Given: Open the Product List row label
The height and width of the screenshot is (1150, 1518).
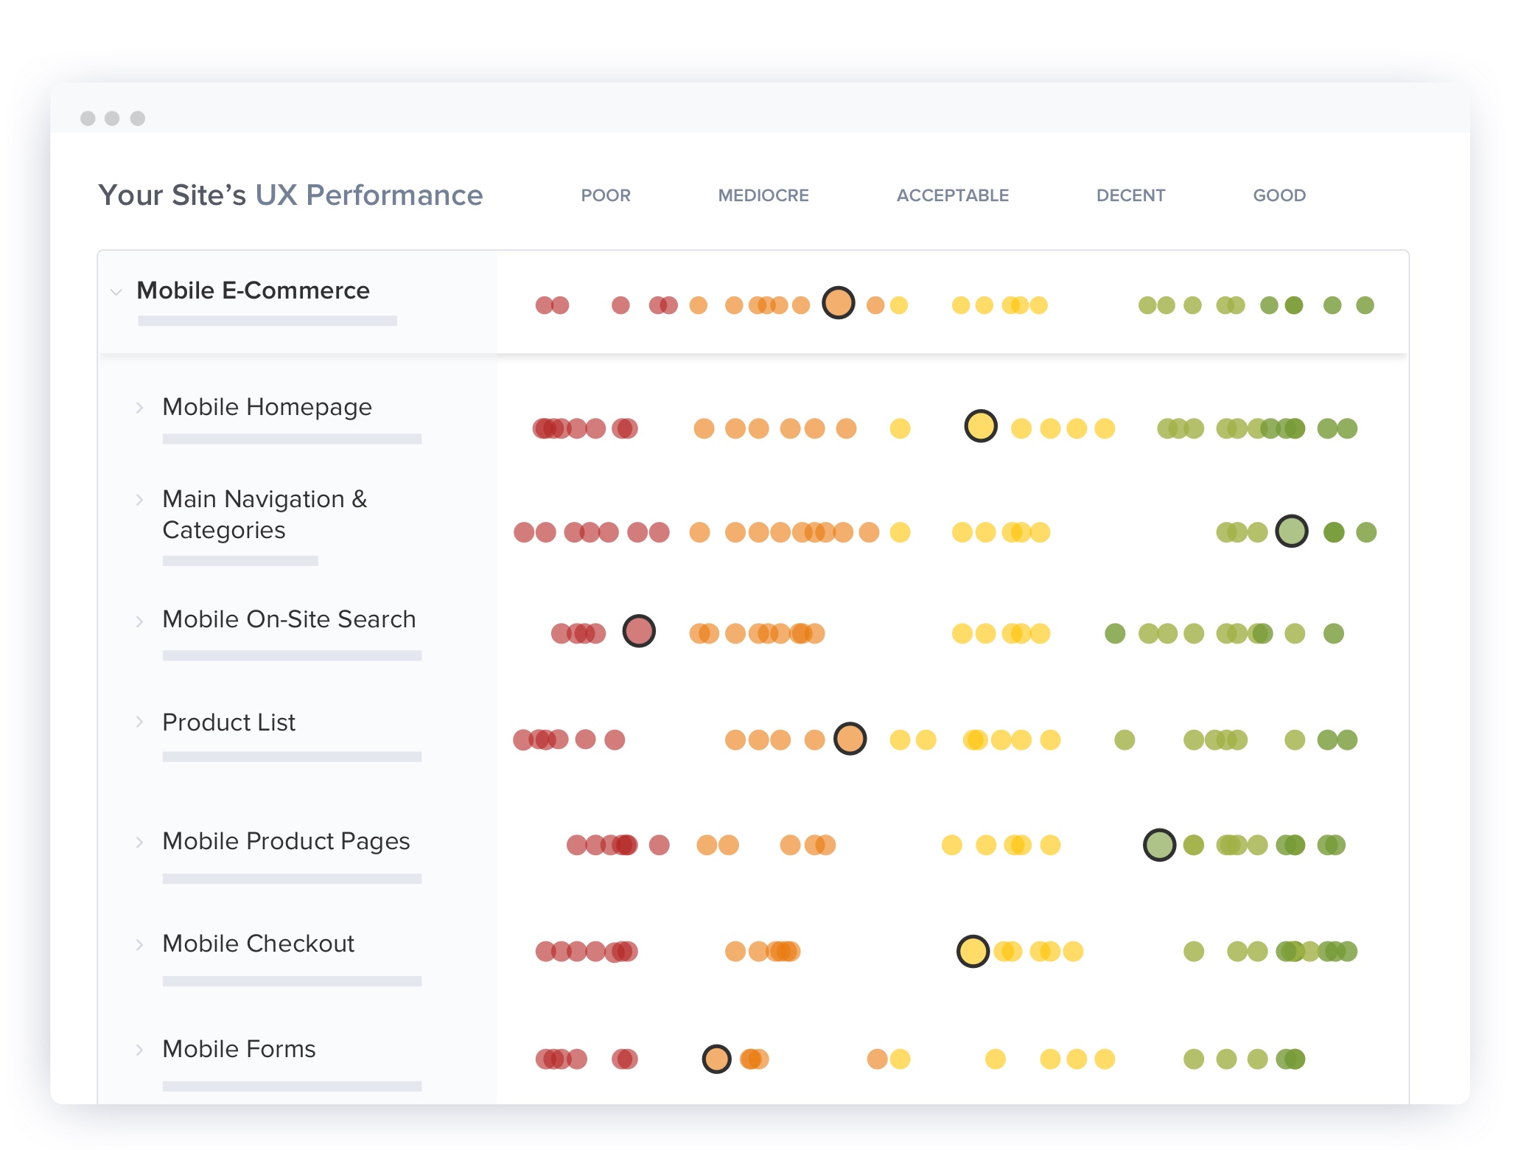Looking at the screenshot, I should tap(228, 722).
